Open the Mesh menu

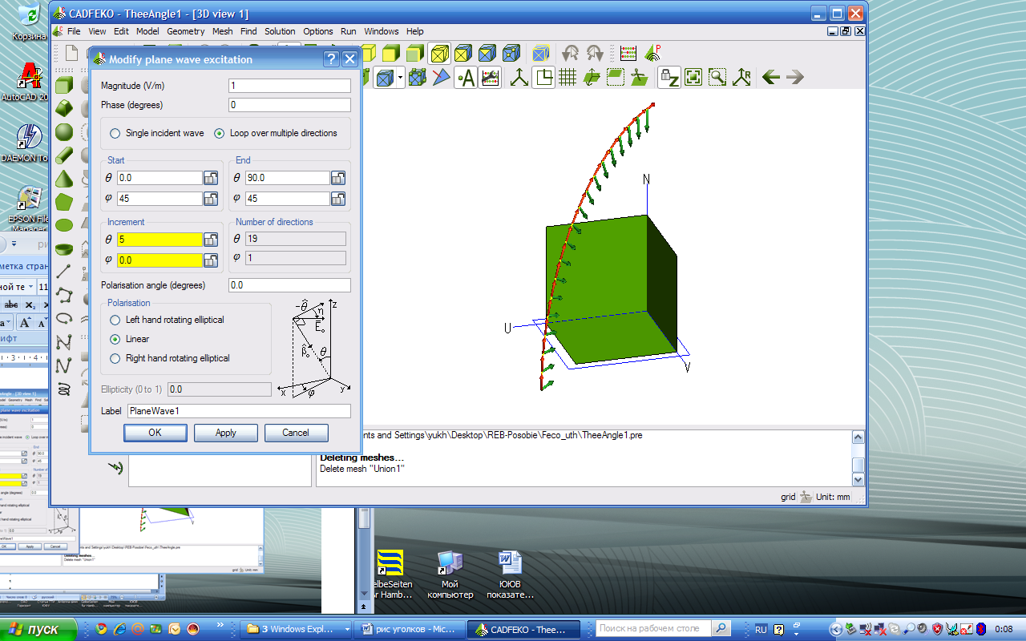[x=222, y=31]
